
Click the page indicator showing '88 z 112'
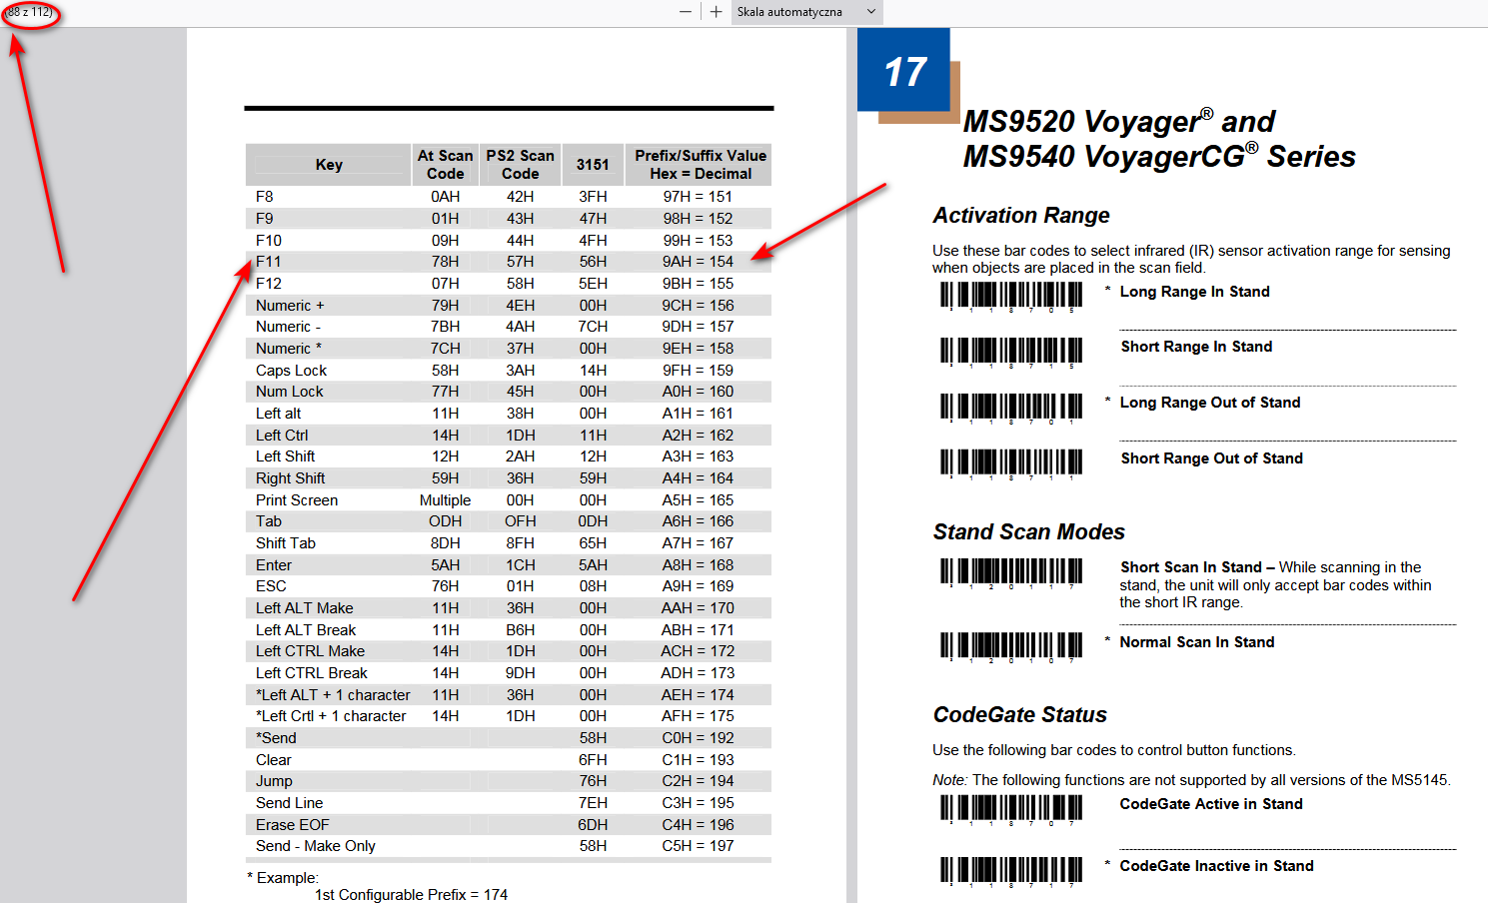click(31, 13)
